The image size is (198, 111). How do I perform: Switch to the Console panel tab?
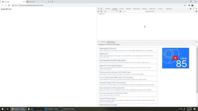(115, 9)
